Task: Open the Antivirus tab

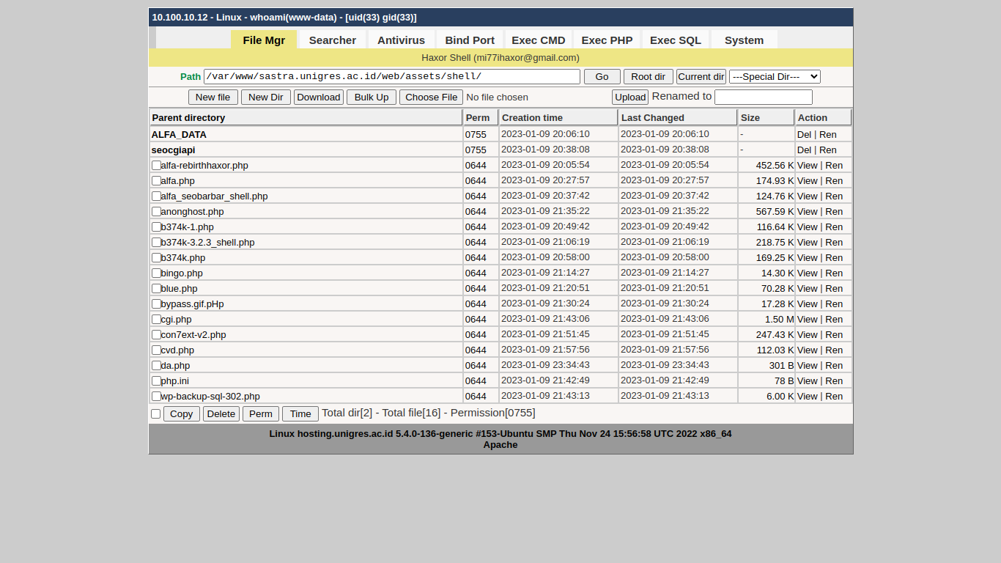Action: [x=401, y=40]
